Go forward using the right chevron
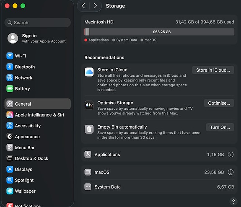241x207 pixels. coord(95,6)
